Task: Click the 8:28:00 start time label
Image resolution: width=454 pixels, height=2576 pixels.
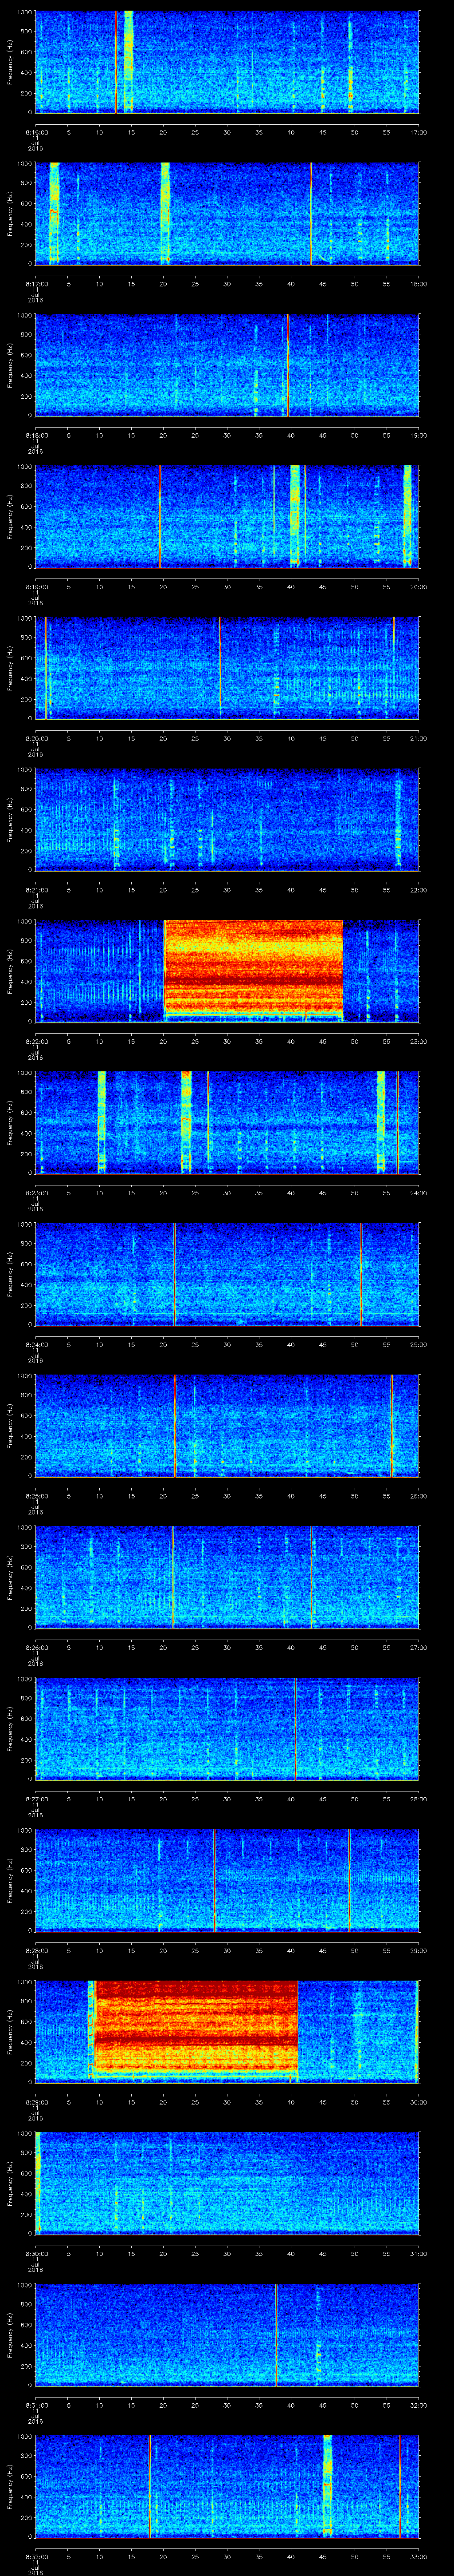Action: coord(36,1950)
